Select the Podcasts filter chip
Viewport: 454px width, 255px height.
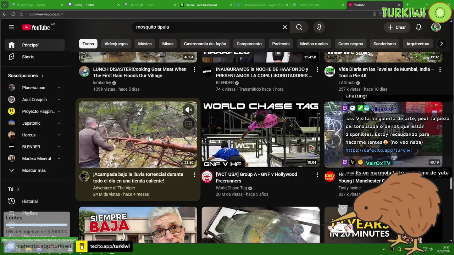pyautogui.click(x=281, y=44)
